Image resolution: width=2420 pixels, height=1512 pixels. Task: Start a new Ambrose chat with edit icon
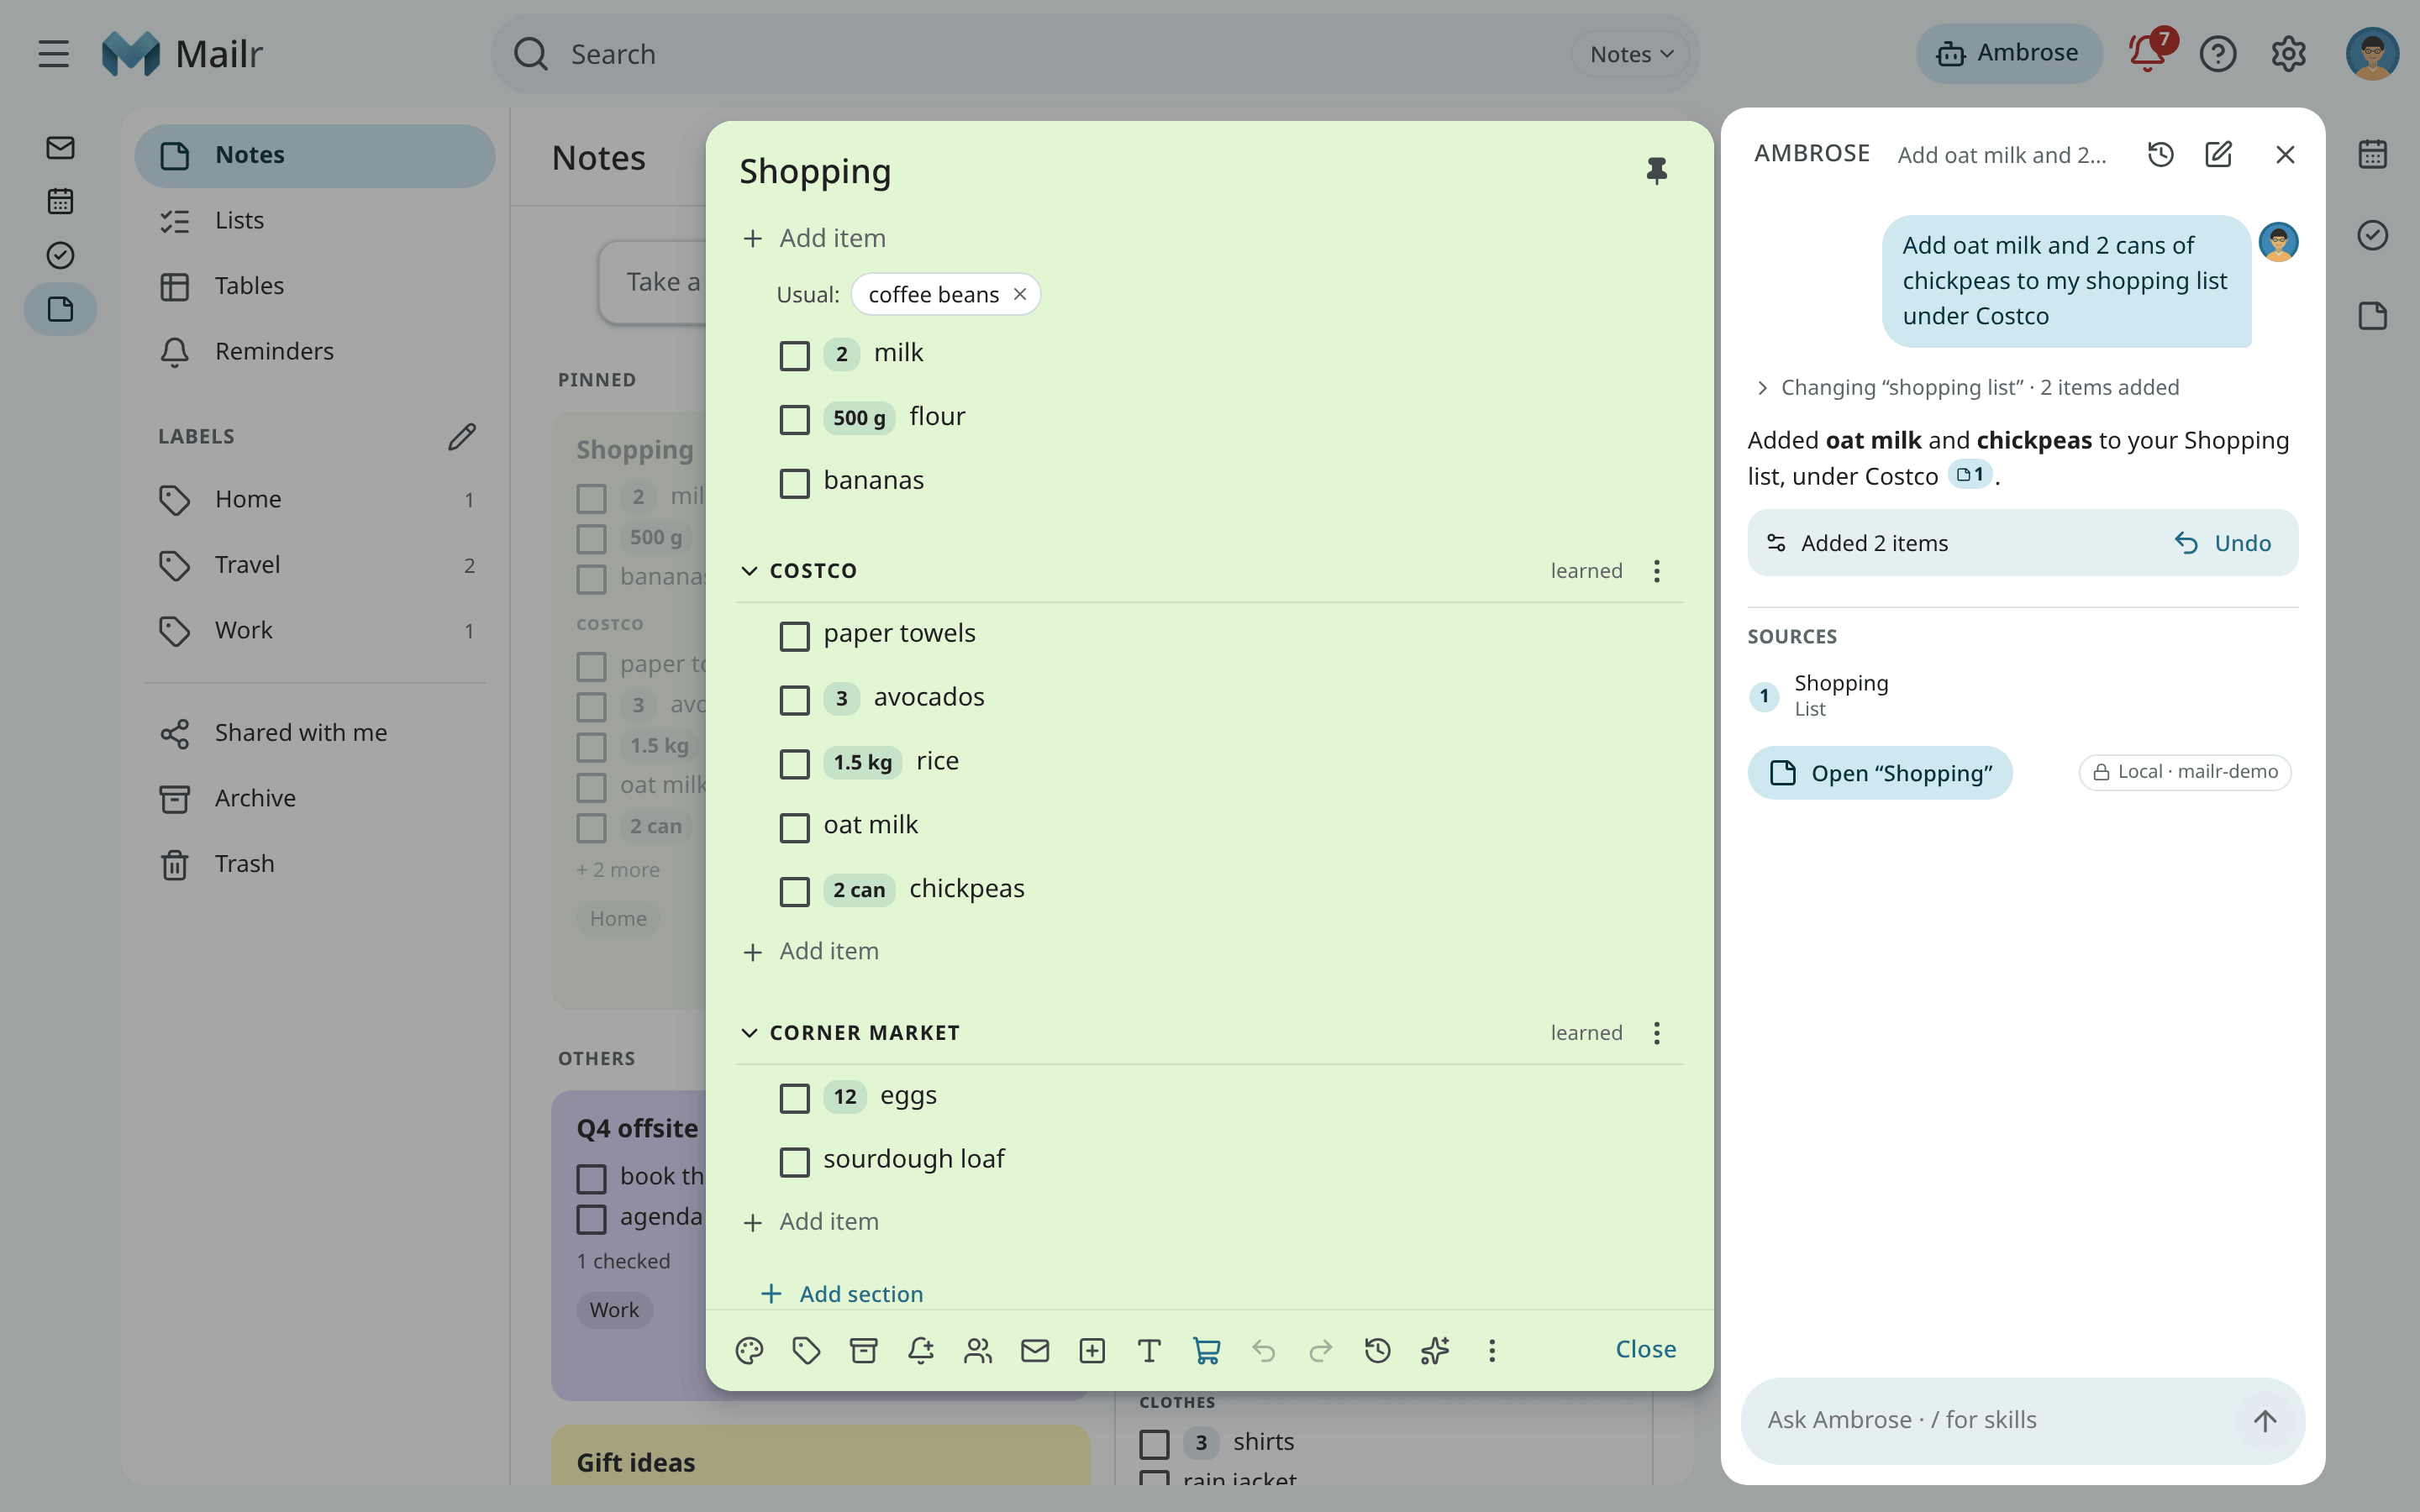click(2218, 154)
